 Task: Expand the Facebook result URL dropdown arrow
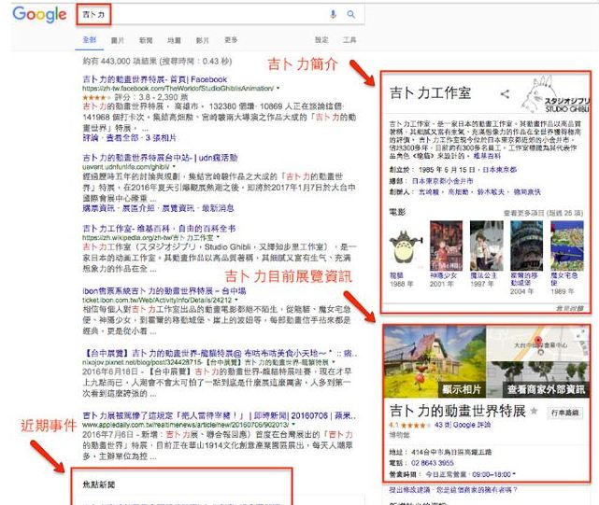tap(278, 88)
